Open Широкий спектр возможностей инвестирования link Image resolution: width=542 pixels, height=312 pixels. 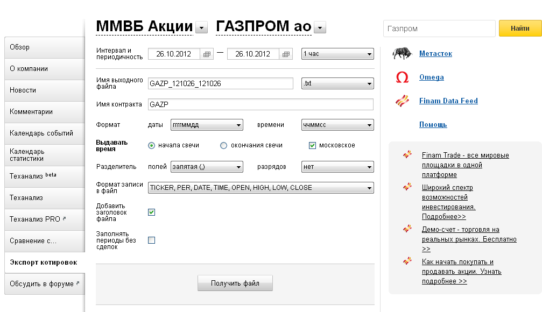pos(449,202)
